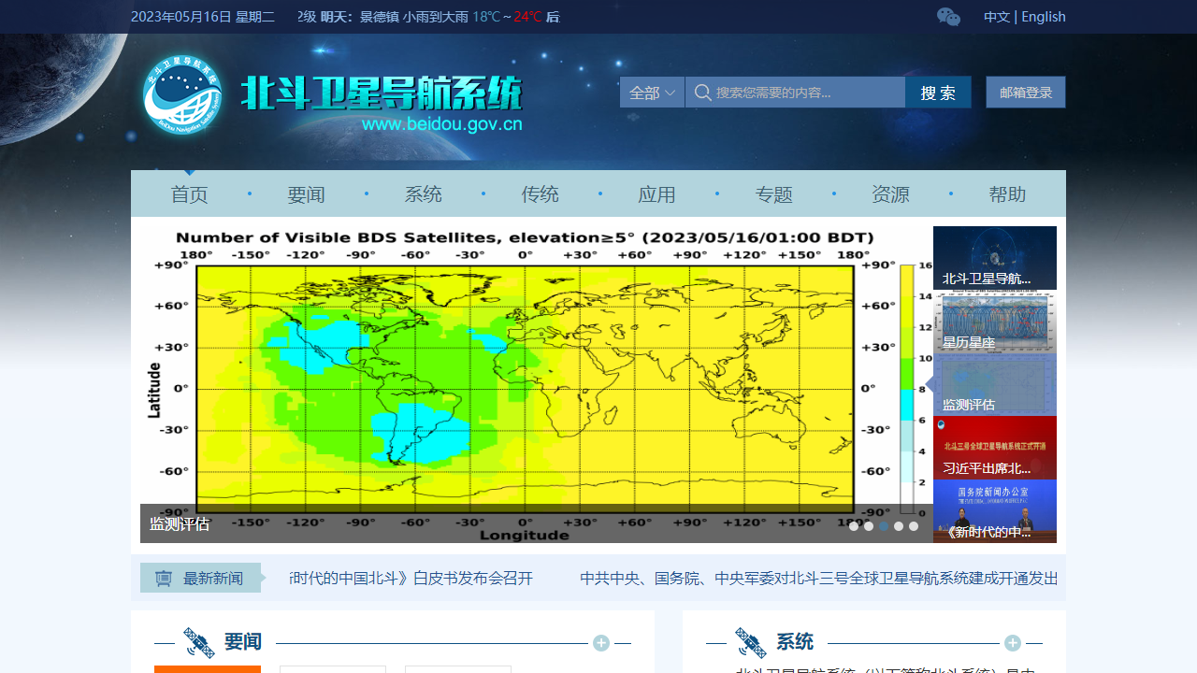This screenshot has width=1197, height=673.
Task: Open the 专题 navigation menu item
Action: (x=773, y=194)
